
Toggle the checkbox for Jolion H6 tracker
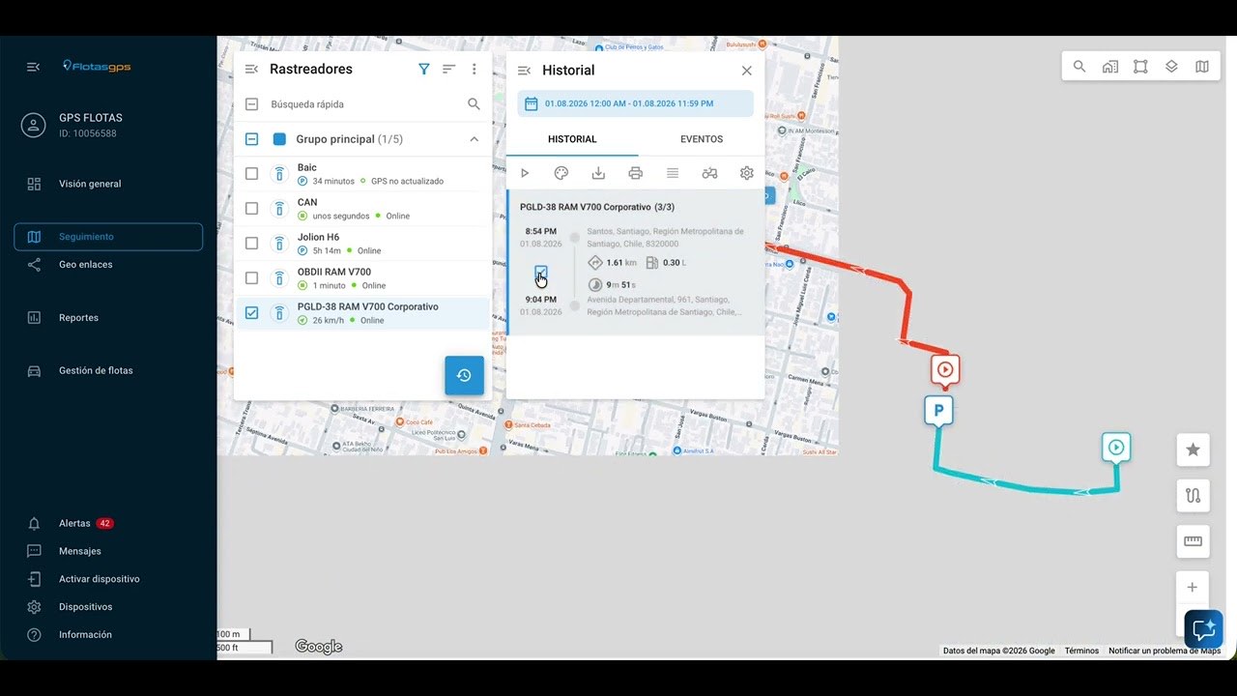click(251, 244)
